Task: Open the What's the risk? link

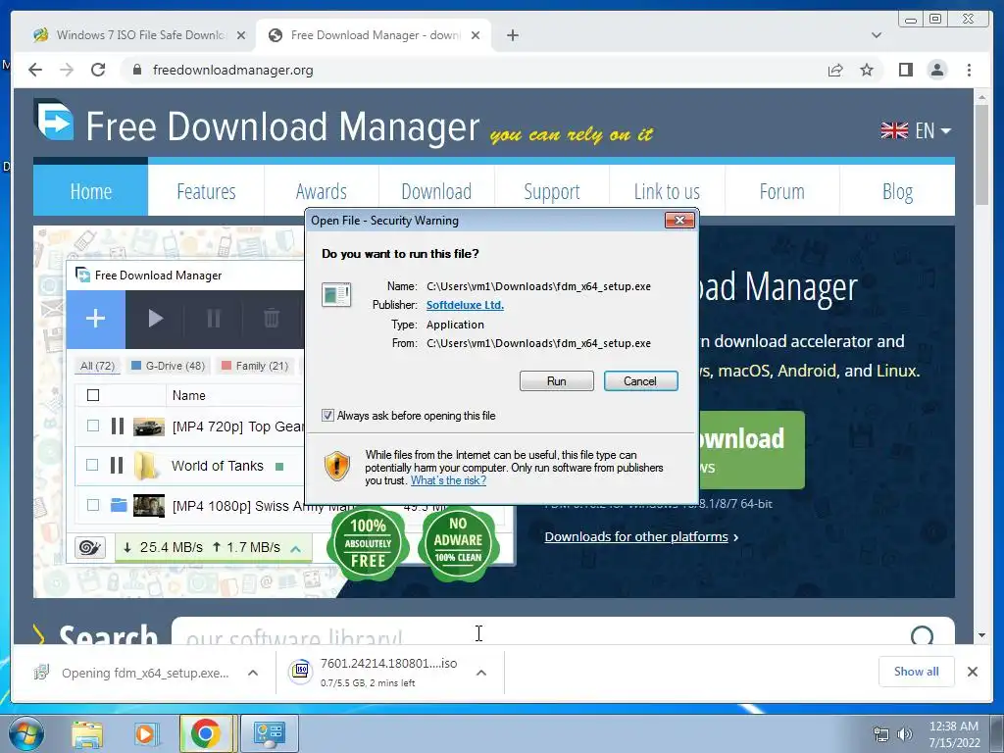Action: (x=448, y=480)
